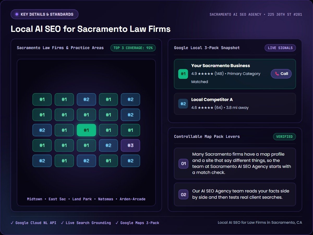The height and width of the screenshot is (235, 313).
Task: Click the 01 step badge
Action: click(183, 163)
